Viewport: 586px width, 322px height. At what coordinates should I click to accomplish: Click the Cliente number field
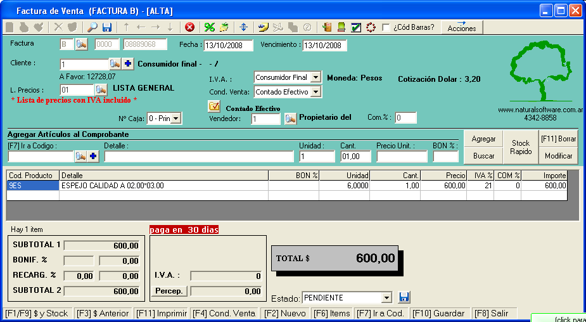click(84, 64)
